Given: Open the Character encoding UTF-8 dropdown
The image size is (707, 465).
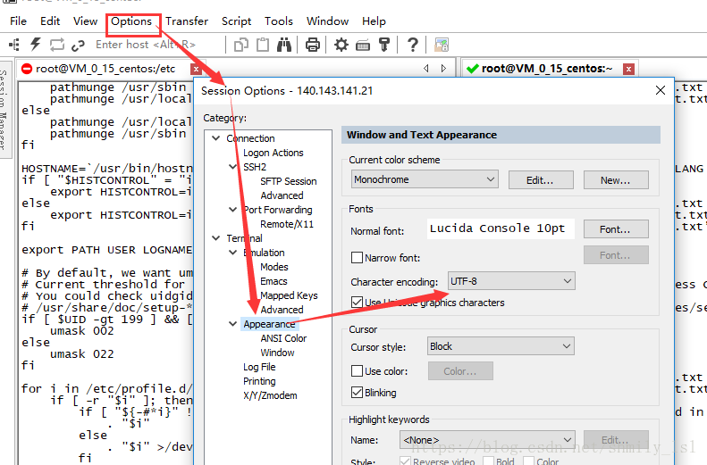Looking at the screenshot, I should pos(511,281).
